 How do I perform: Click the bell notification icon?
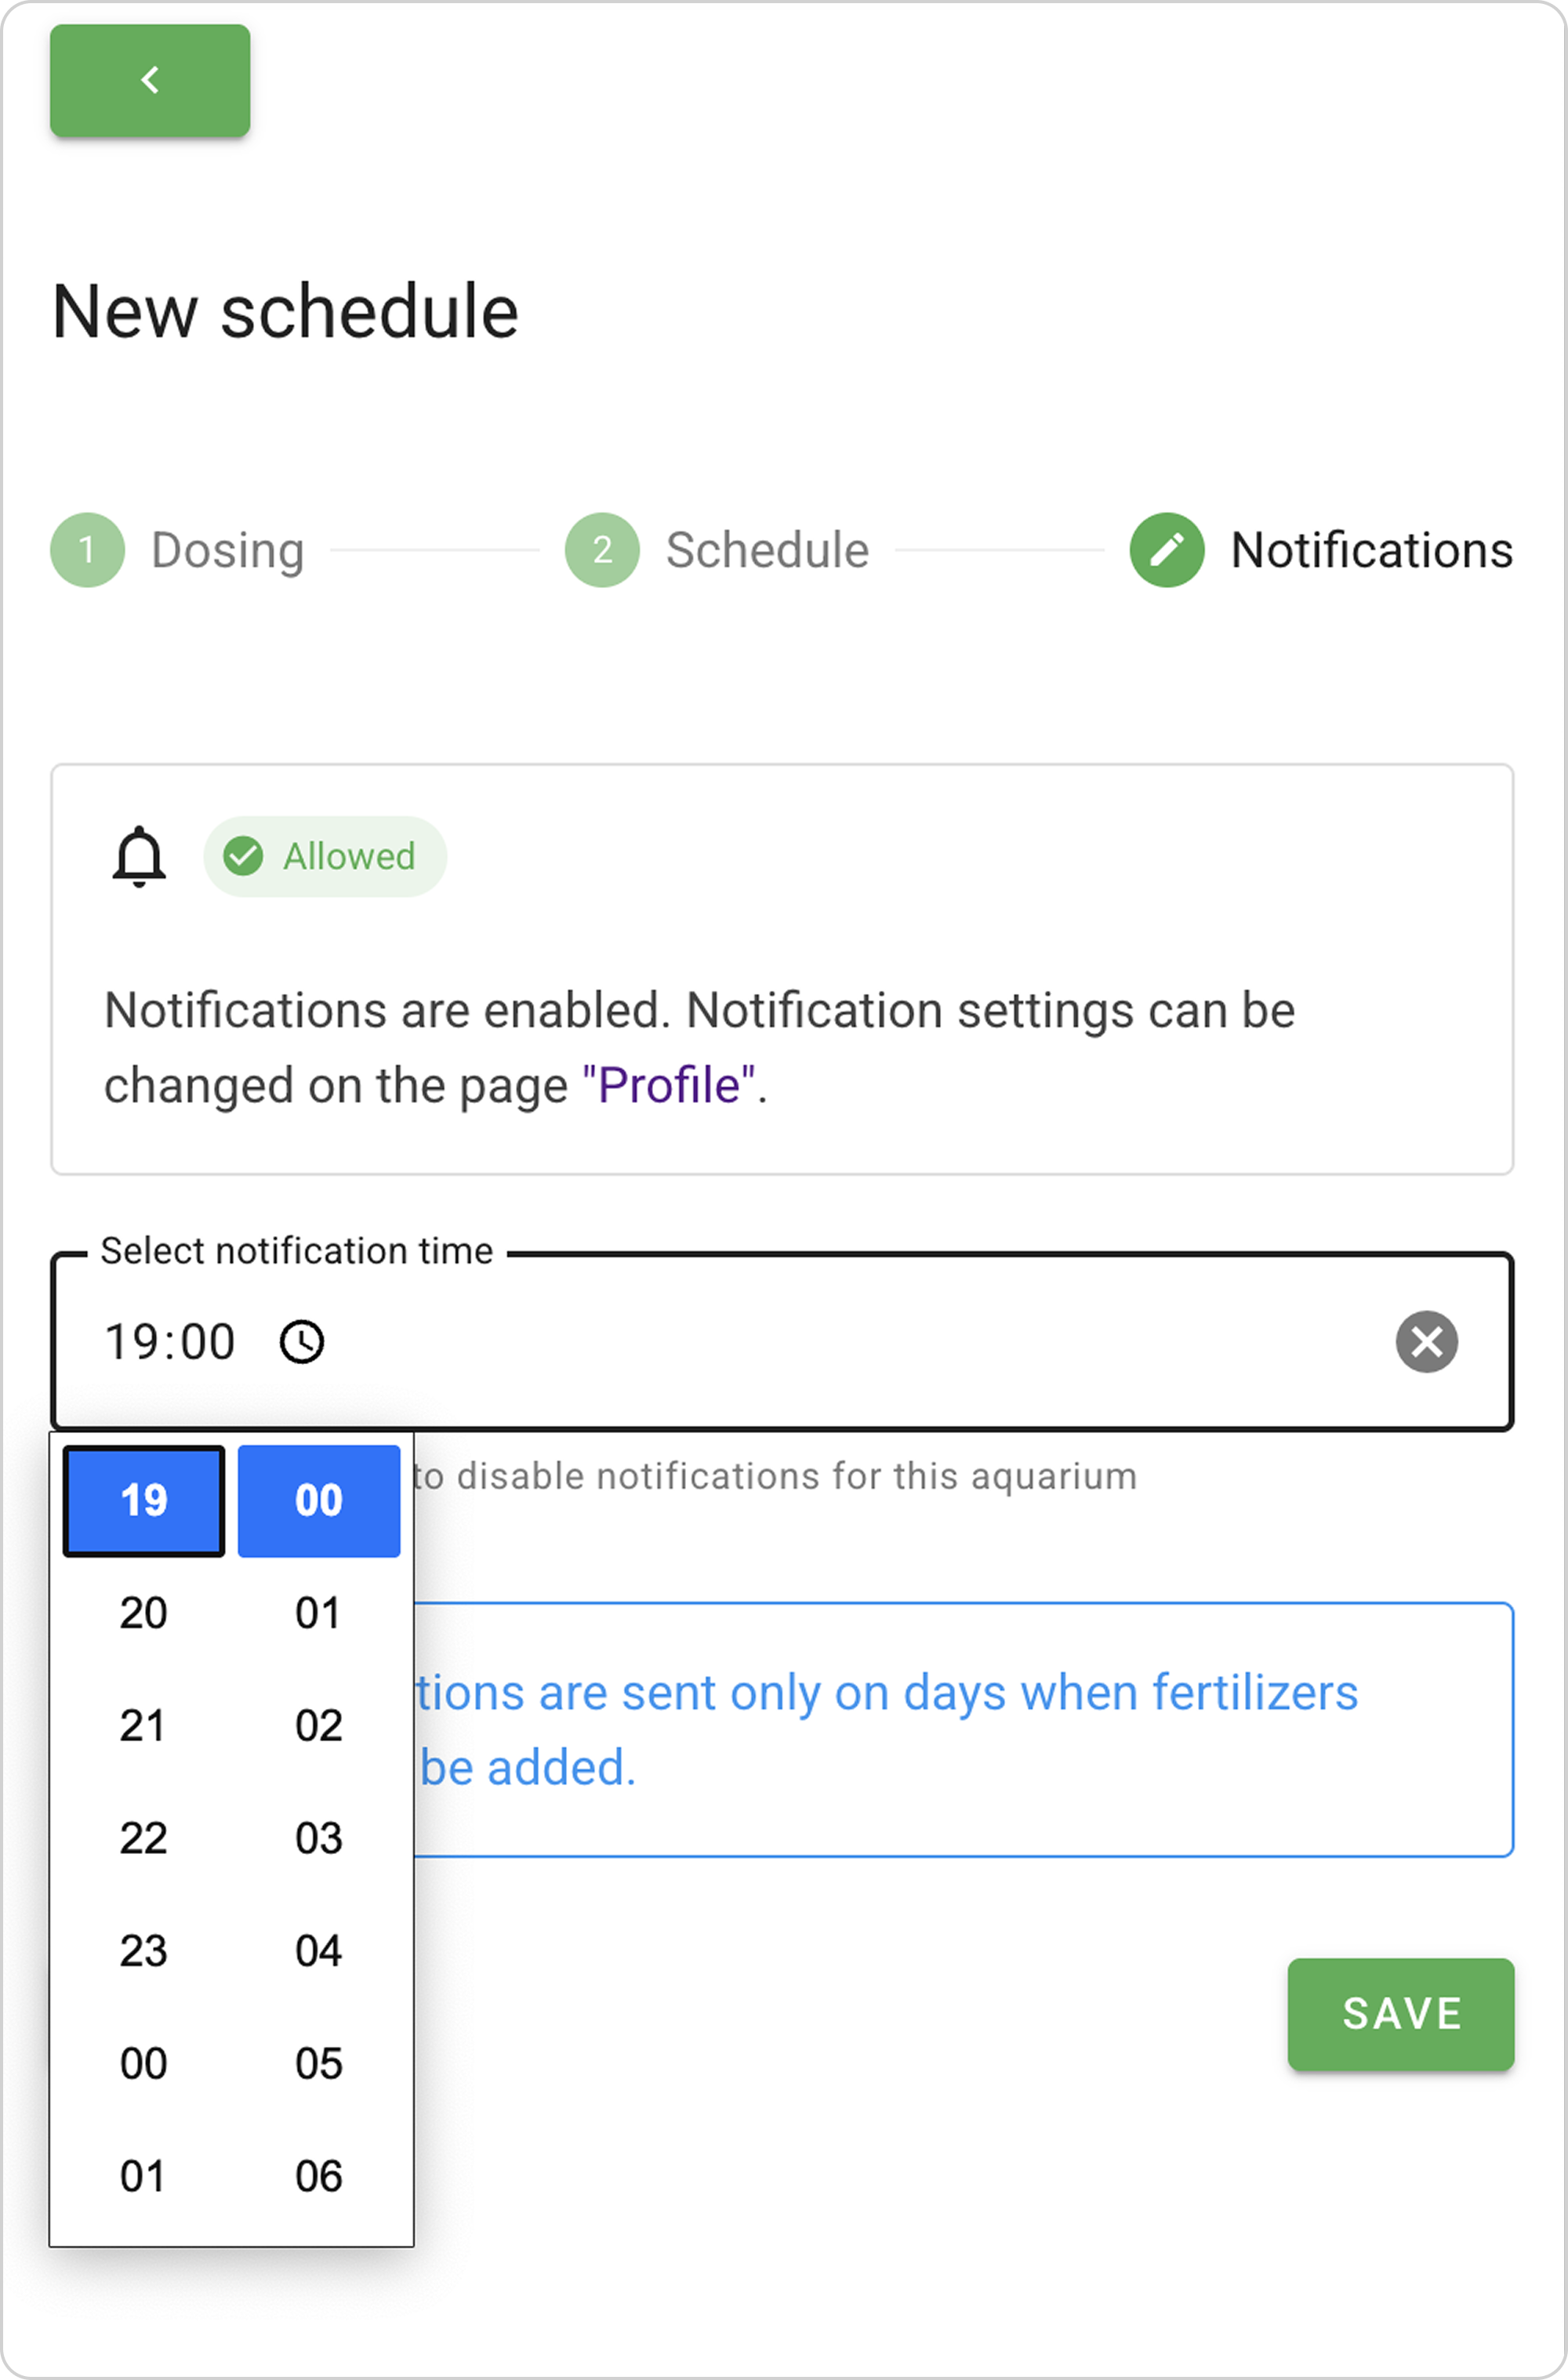click(139, 857)
